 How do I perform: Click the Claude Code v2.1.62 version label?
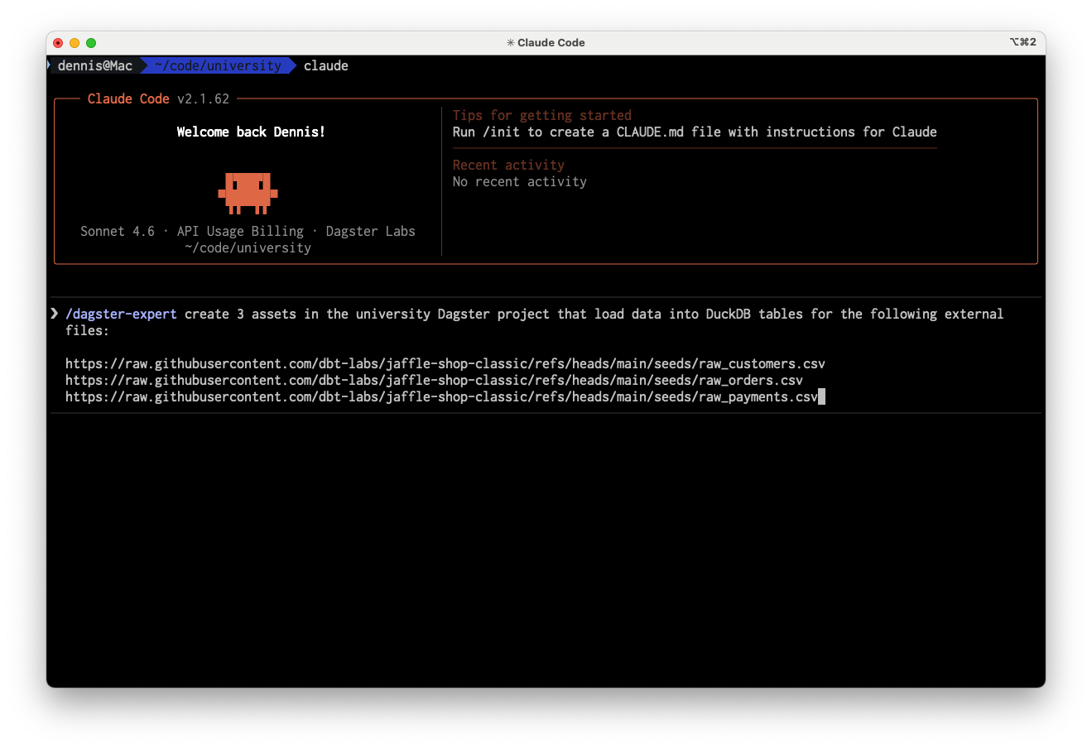click(158, 98)
